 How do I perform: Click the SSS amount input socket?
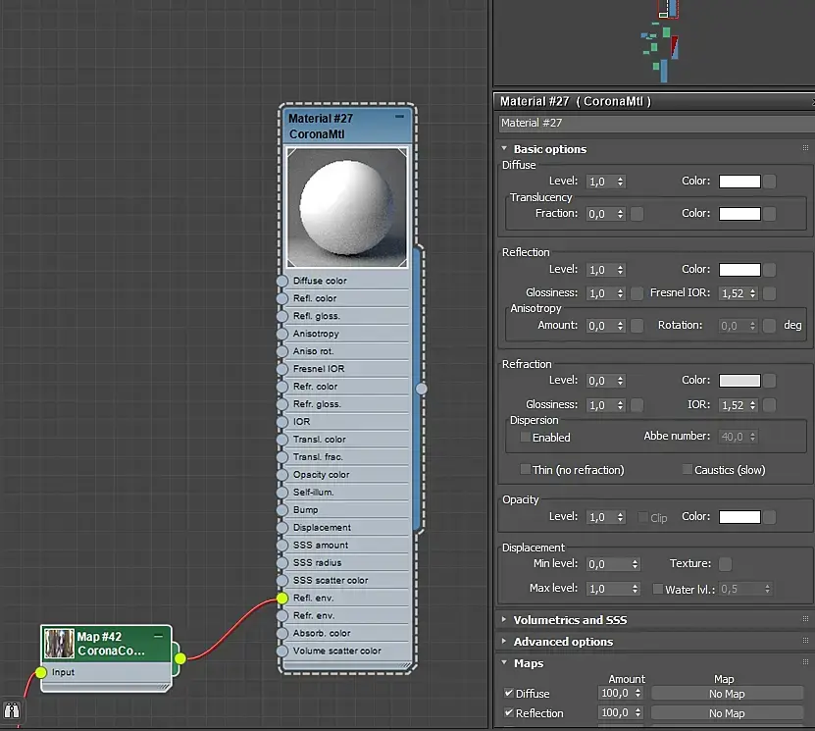coord(281,546)
